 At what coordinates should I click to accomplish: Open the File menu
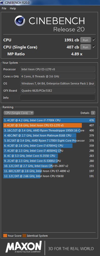click(4, 8)
